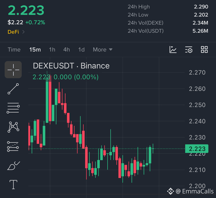This screenshot has height=198, width=216.
Task: Click the 5.26M volume value
Action: pyautogui.click(x=200, y=31)
